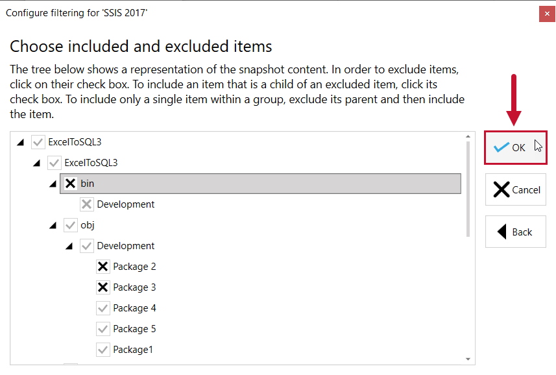The image size is (556, 375).
Task: Click the tree vertical scrollbar thumb
Action: click(468, 189)
